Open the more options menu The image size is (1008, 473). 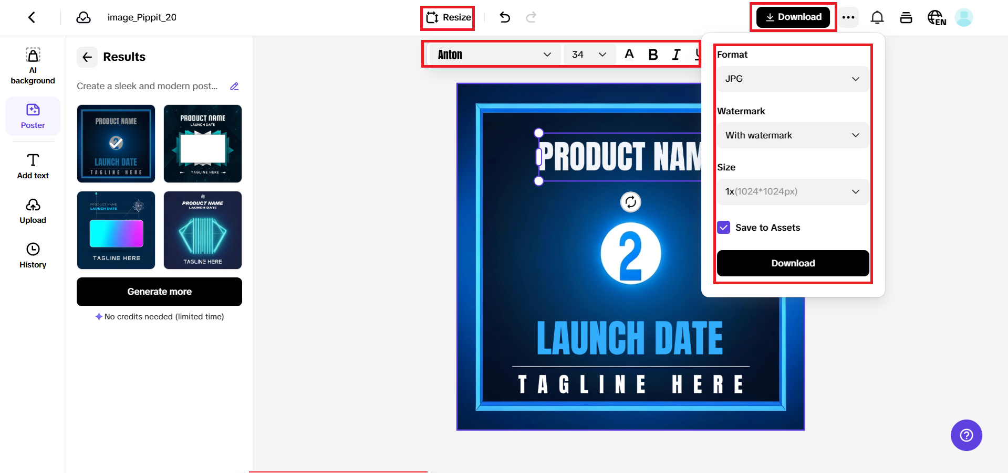848,17
